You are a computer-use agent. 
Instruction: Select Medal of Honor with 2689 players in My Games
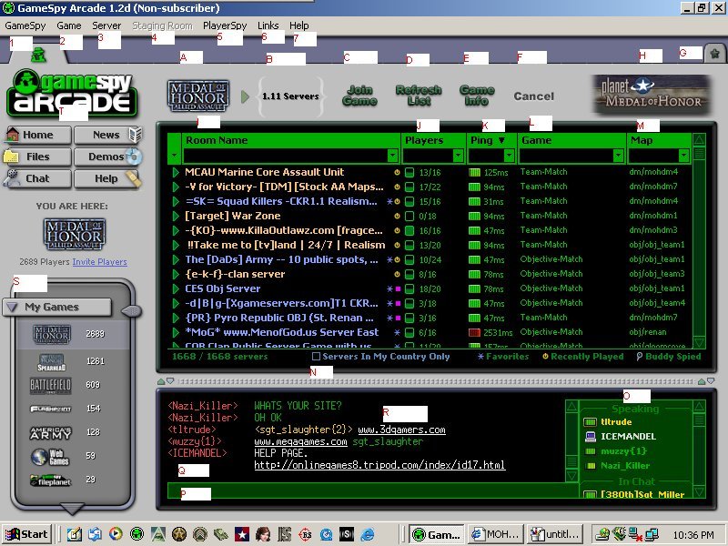coord(73,334)
